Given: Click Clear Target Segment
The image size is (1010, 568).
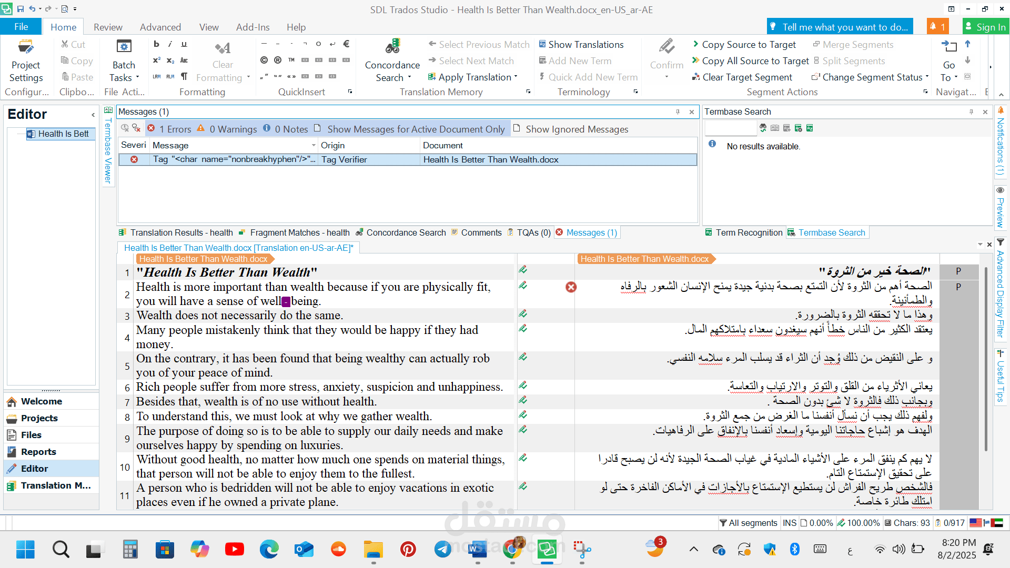Looking at the screenshot, I should click(742, 77).
